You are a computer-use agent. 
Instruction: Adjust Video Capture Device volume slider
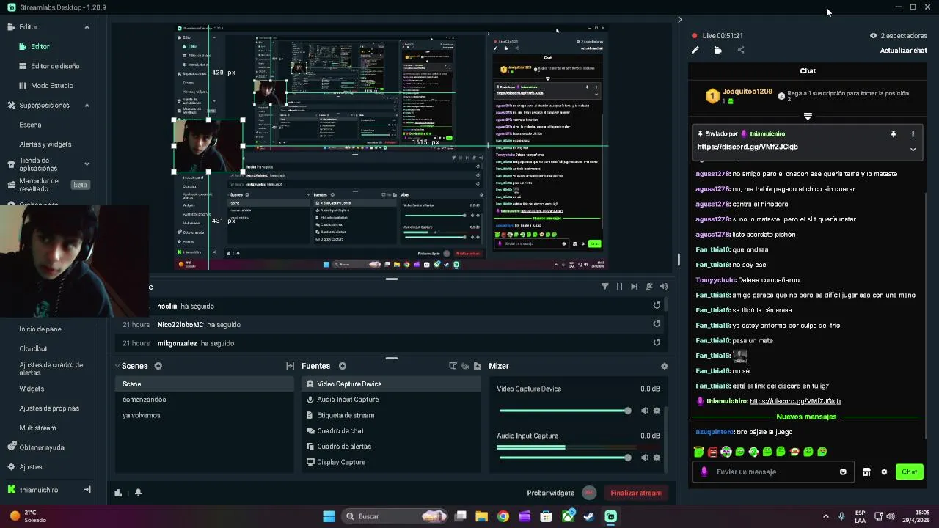pos(563,411)
